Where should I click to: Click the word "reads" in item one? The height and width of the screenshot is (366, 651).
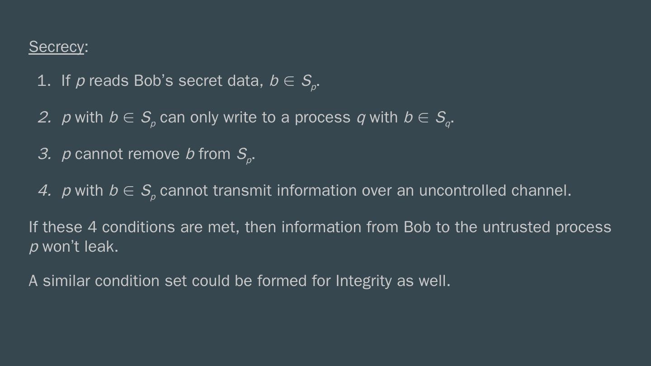109,81
